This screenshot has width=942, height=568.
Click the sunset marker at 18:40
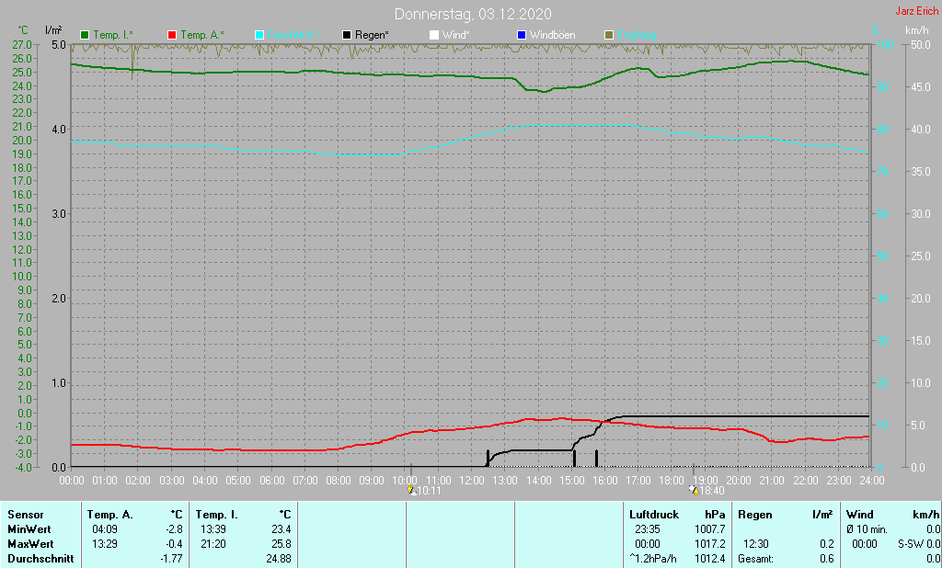point(693,491)
